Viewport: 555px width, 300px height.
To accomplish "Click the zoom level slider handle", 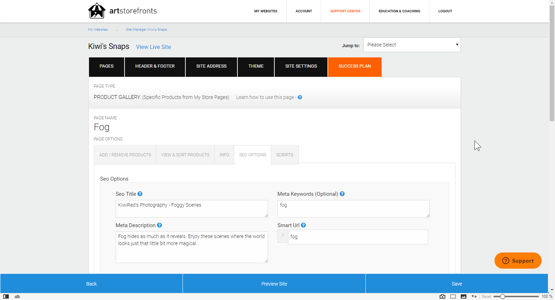I will (503, 296).
